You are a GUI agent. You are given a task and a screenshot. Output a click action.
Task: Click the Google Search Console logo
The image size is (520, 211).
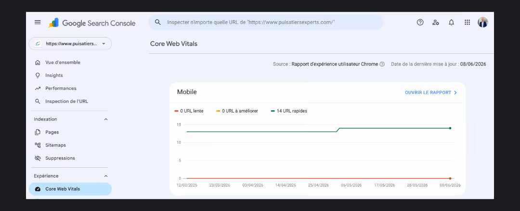pyautogui.click(x=92, y=23)
